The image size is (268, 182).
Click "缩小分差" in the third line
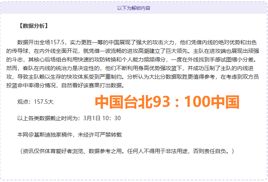[x=243, y=59]
